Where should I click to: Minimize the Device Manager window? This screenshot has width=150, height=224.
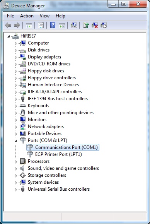click(113, 4)
